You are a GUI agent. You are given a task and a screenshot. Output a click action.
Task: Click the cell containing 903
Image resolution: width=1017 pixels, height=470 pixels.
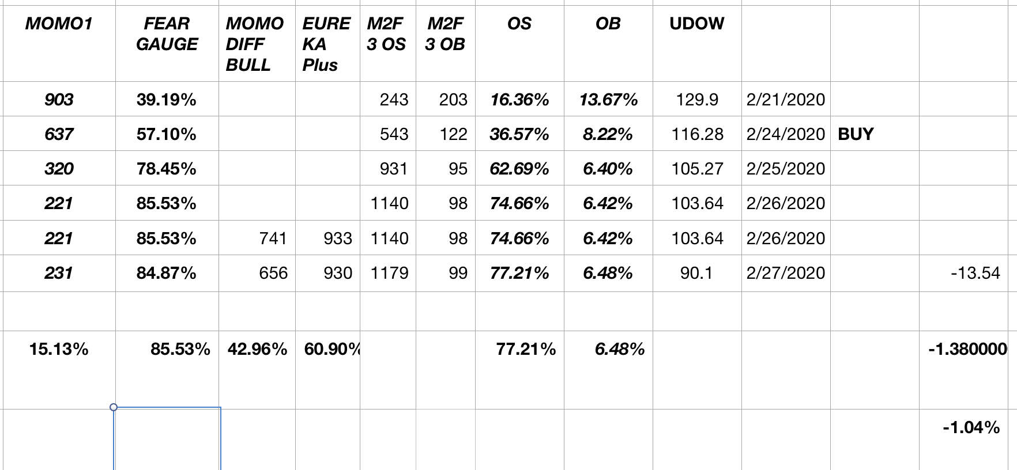[x=59, y=100]
